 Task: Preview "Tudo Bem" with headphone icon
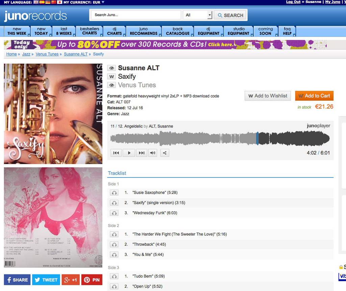point(114,276)
